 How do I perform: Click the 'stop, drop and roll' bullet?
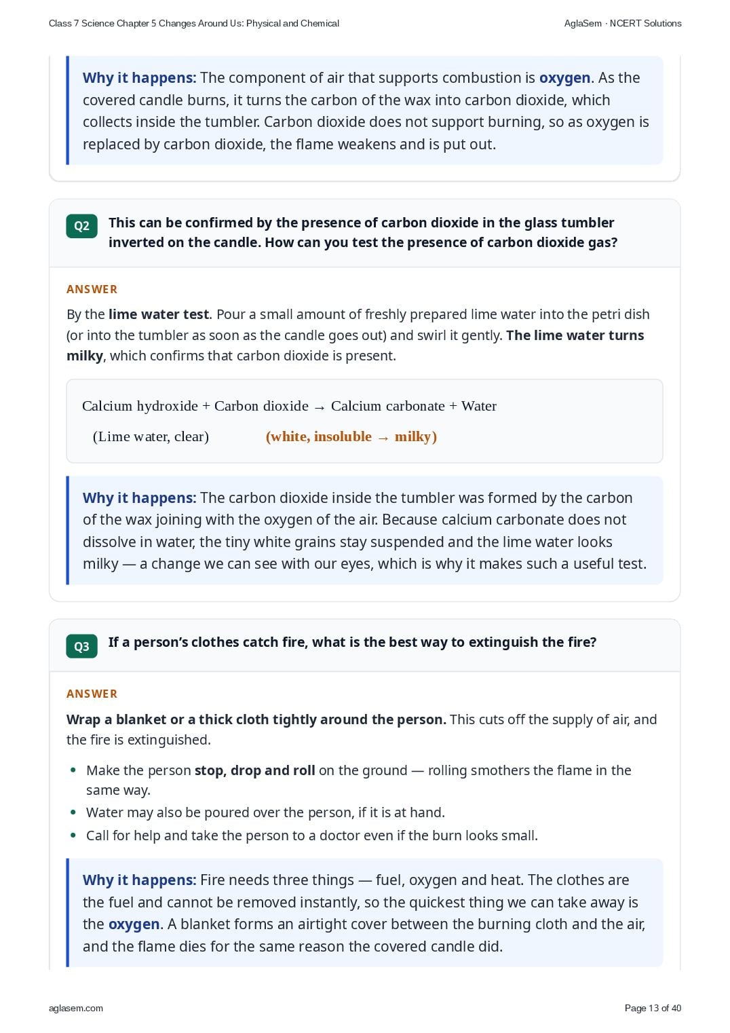[x=359, y=780]
